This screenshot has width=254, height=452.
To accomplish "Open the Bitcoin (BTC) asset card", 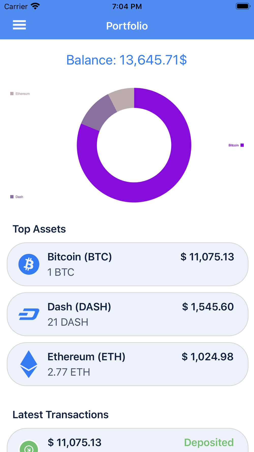I will coord(128,264).
